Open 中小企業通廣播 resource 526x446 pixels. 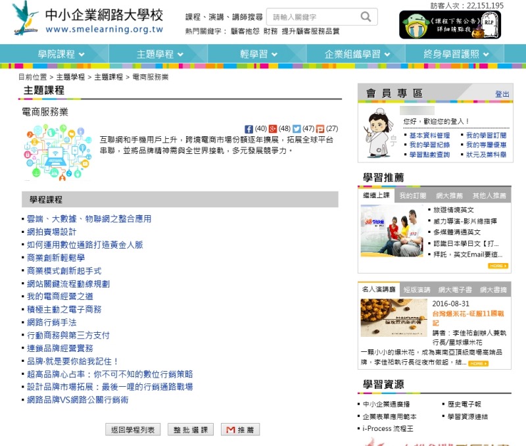[386, 405]
